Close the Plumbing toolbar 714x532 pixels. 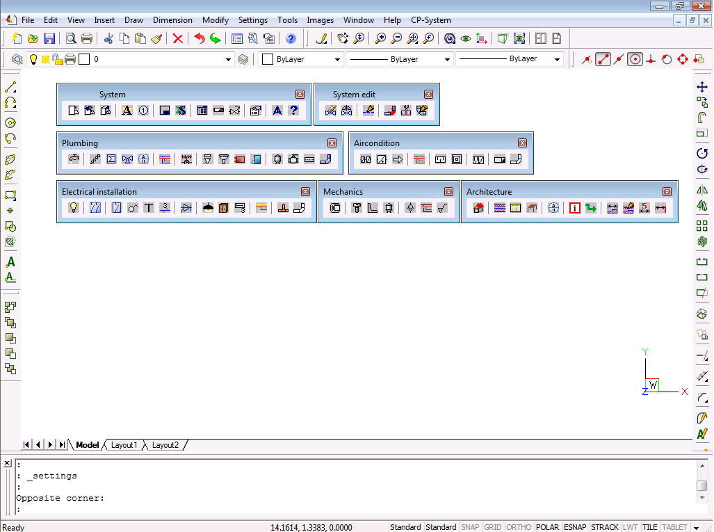point(332,143)
